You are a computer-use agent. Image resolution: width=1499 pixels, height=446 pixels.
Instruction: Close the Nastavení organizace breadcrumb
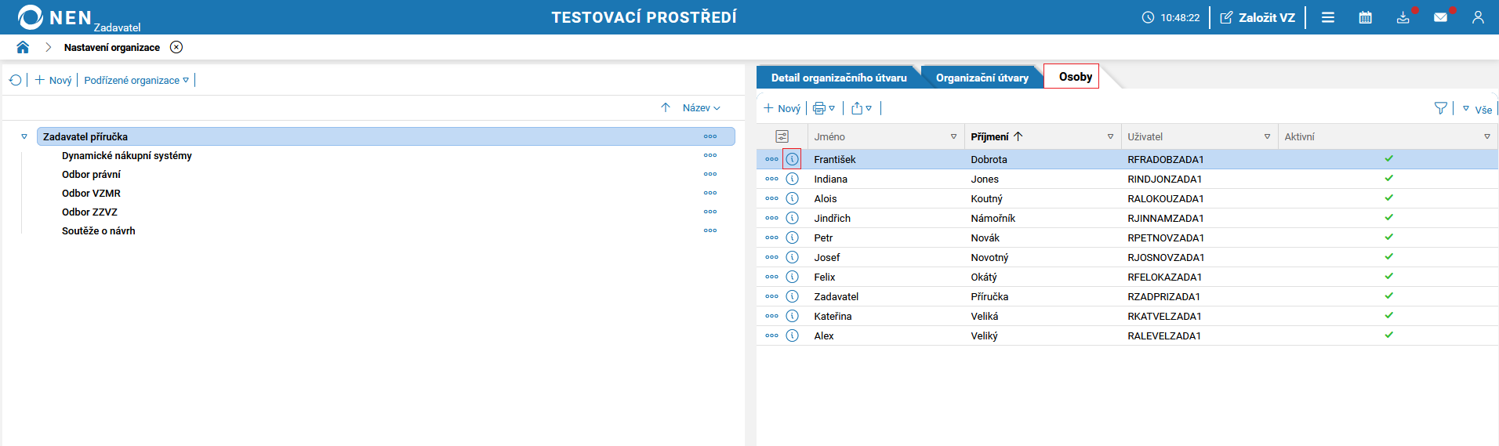(176, 47)
